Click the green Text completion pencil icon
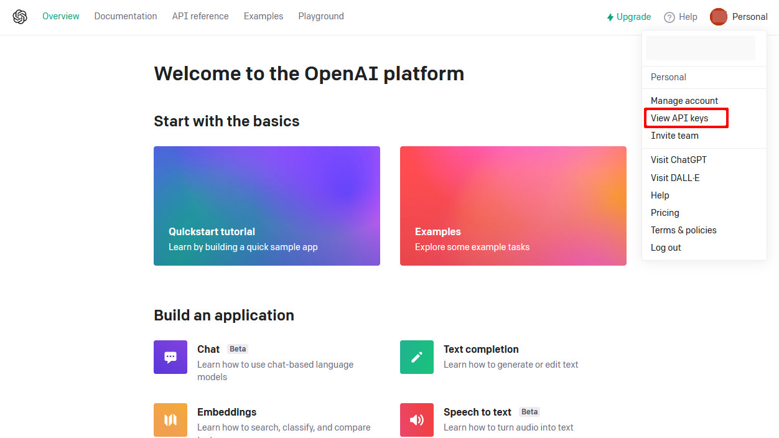Viewport: 779px width, 438px height. tap(417, 357)
